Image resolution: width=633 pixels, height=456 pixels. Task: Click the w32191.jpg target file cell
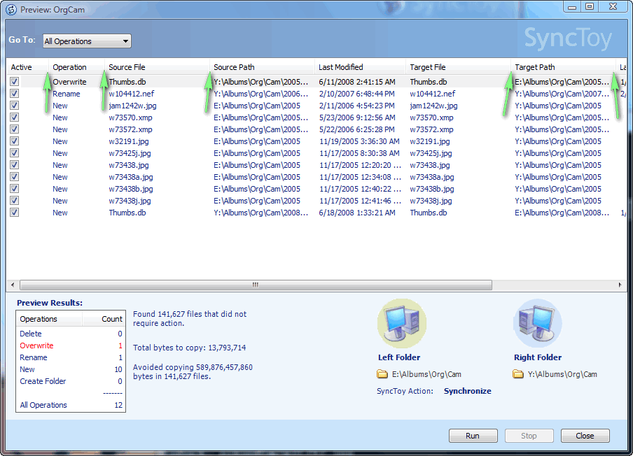pos(430,141)
